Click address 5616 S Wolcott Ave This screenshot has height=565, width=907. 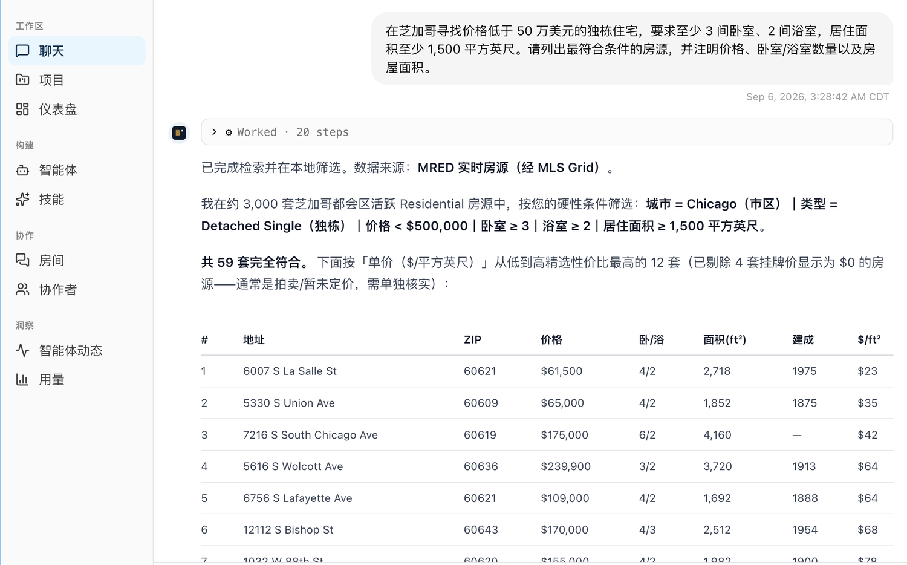click(x=293, y=466)
